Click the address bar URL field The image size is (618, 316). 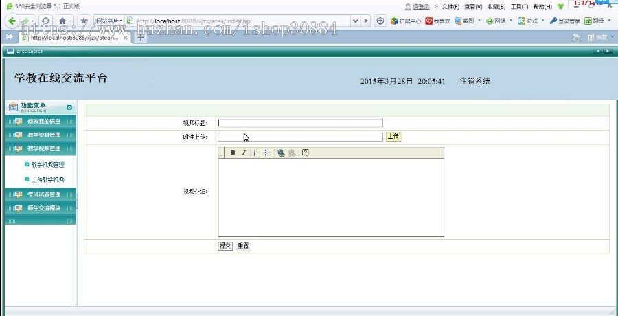coord(238,21)
